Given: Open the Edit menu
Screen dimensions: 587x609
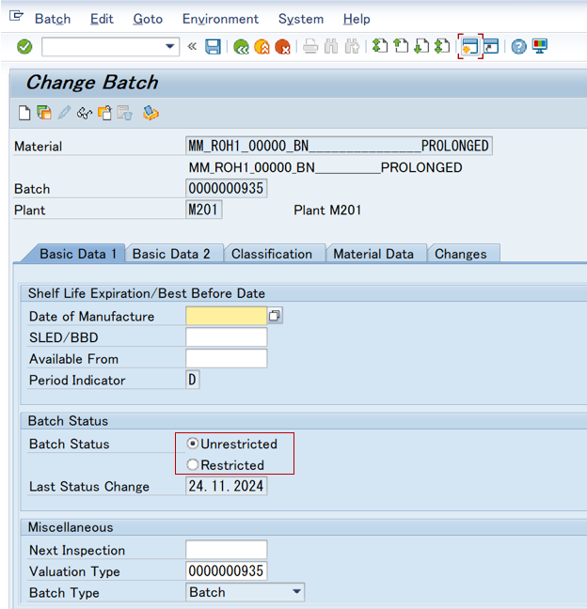Looking at the screenshot, I should click(x=102, y=19).
